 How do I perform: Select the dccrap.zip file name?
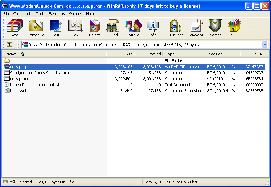(19, 67)
